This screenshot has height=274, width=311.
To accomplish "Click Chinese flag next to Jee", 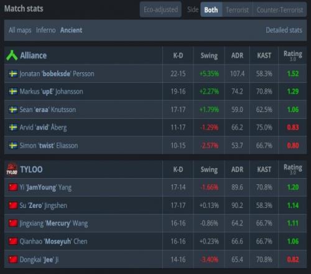I will 13,260.
